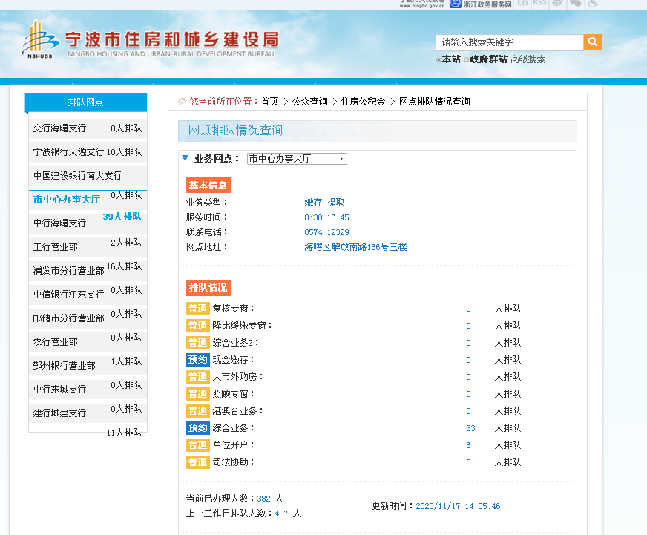Open the Weibo icon in top bar
This screenshot has height=535, width=647.
coord(556,3)
